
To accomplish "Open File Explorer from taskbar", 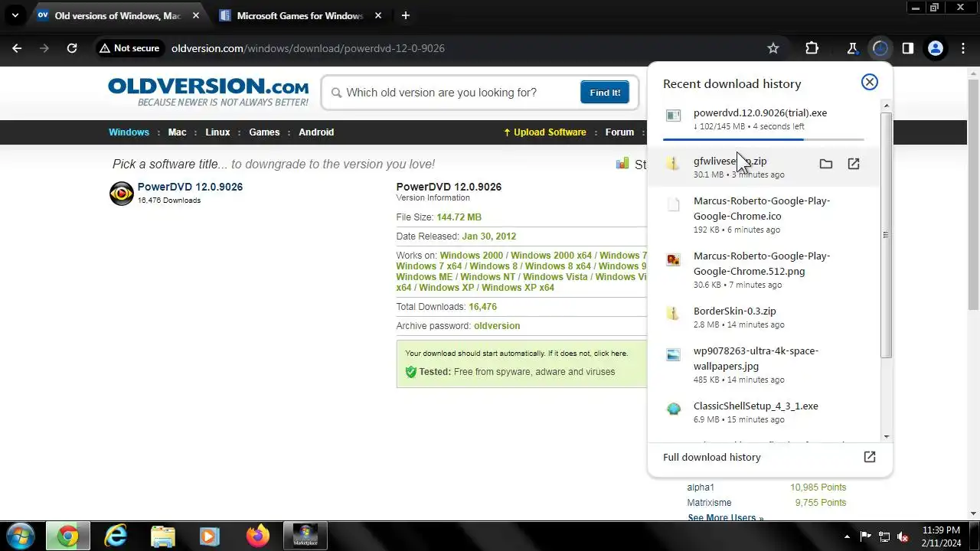I will coord(163,536).
